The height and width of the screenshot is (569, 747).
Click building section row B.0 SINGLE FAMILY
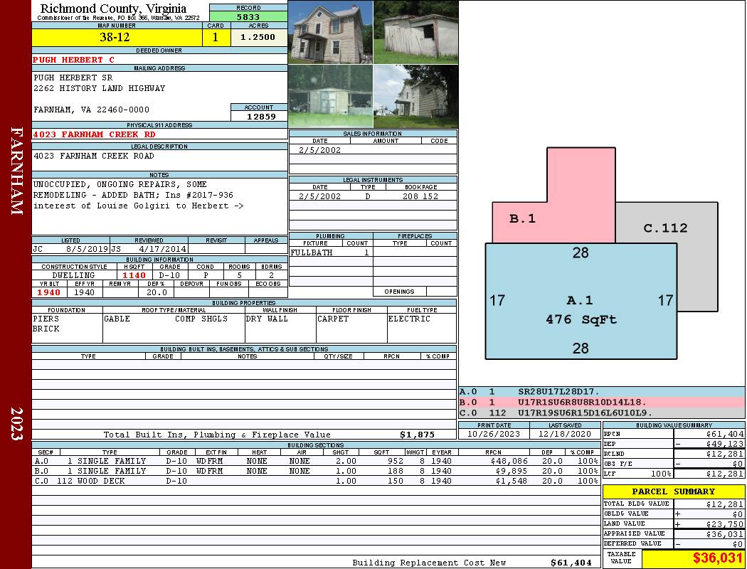click(315, 471)
